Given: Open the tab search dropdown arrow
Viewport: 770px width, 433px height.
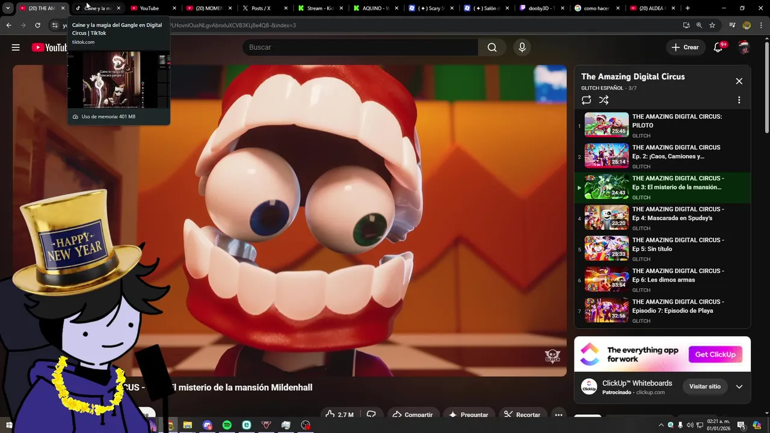Looking at the screenshot, I should [x=8, y=8].
